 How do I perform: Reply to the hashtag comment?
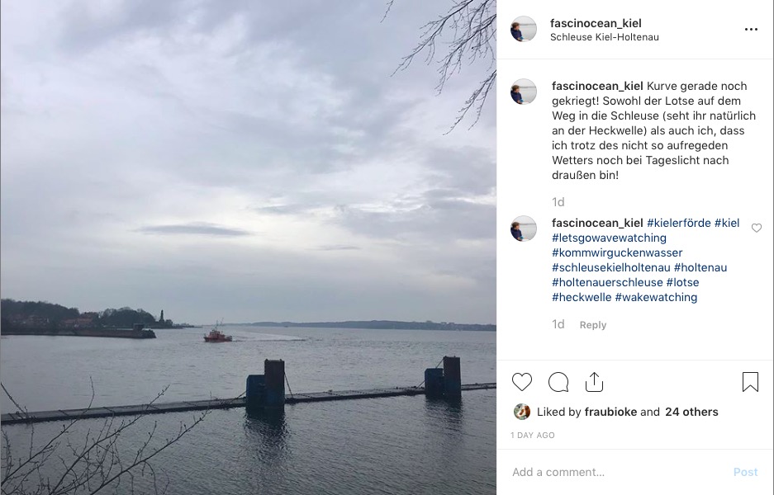593,325
